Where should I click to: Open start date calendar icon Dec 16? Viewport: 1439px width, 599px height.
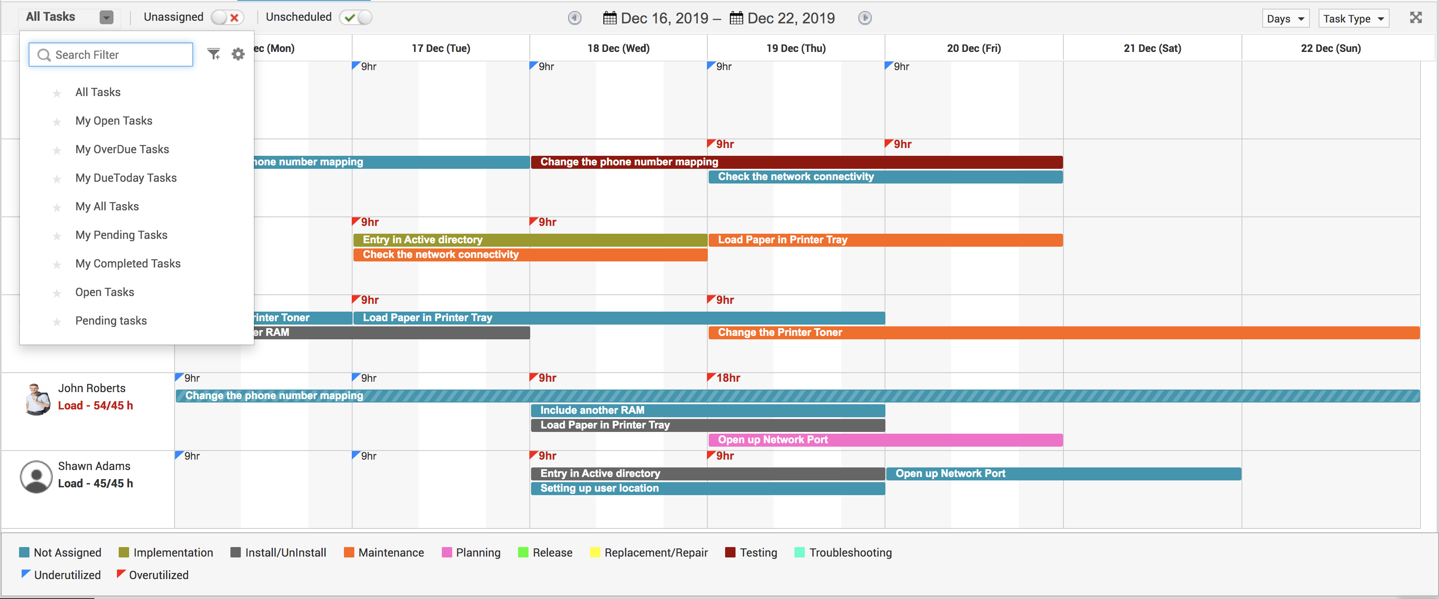(x=609, y=18)
